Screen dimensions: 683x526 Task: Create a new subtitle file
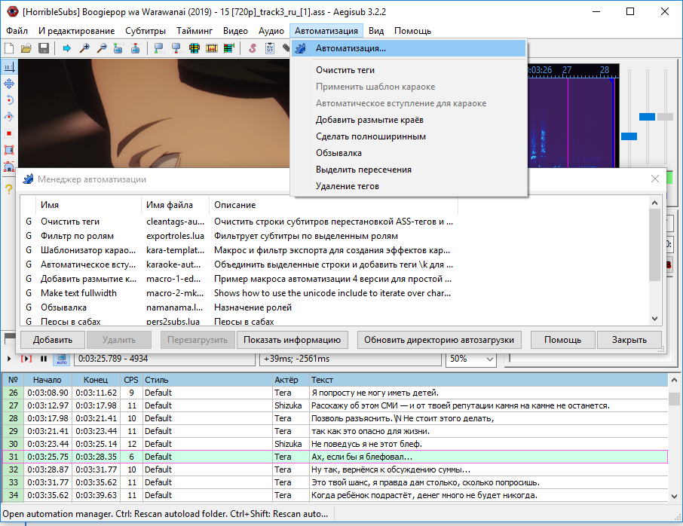(10, 47)
